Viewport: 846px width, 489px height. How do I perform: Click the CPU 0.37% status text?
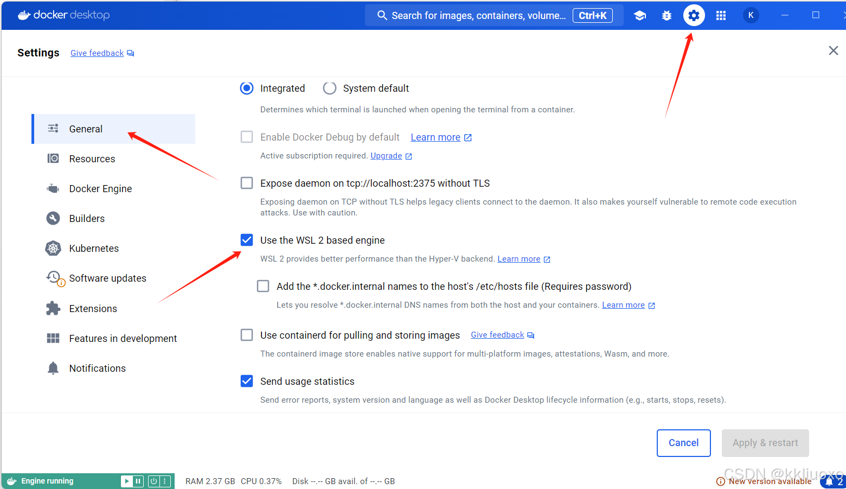pos(261,481)
